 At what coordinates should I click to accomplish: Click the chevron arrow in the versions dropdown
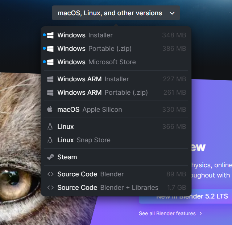(172, 13)
